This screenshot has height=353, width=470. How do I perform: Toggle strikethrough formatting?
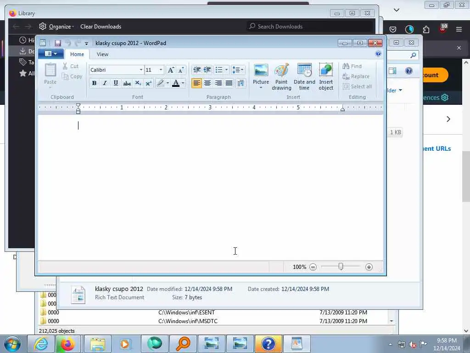(127, 83)
